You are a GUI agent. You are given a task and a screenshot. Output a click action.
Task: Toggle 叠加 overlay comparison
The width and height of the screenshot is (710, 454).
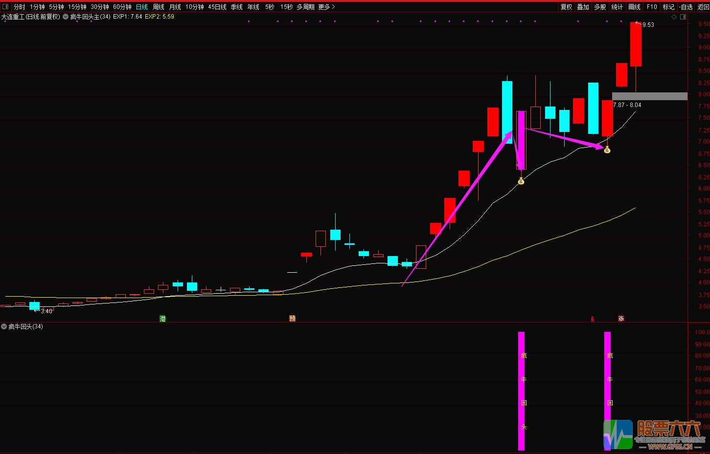click(x=583, y=7)
